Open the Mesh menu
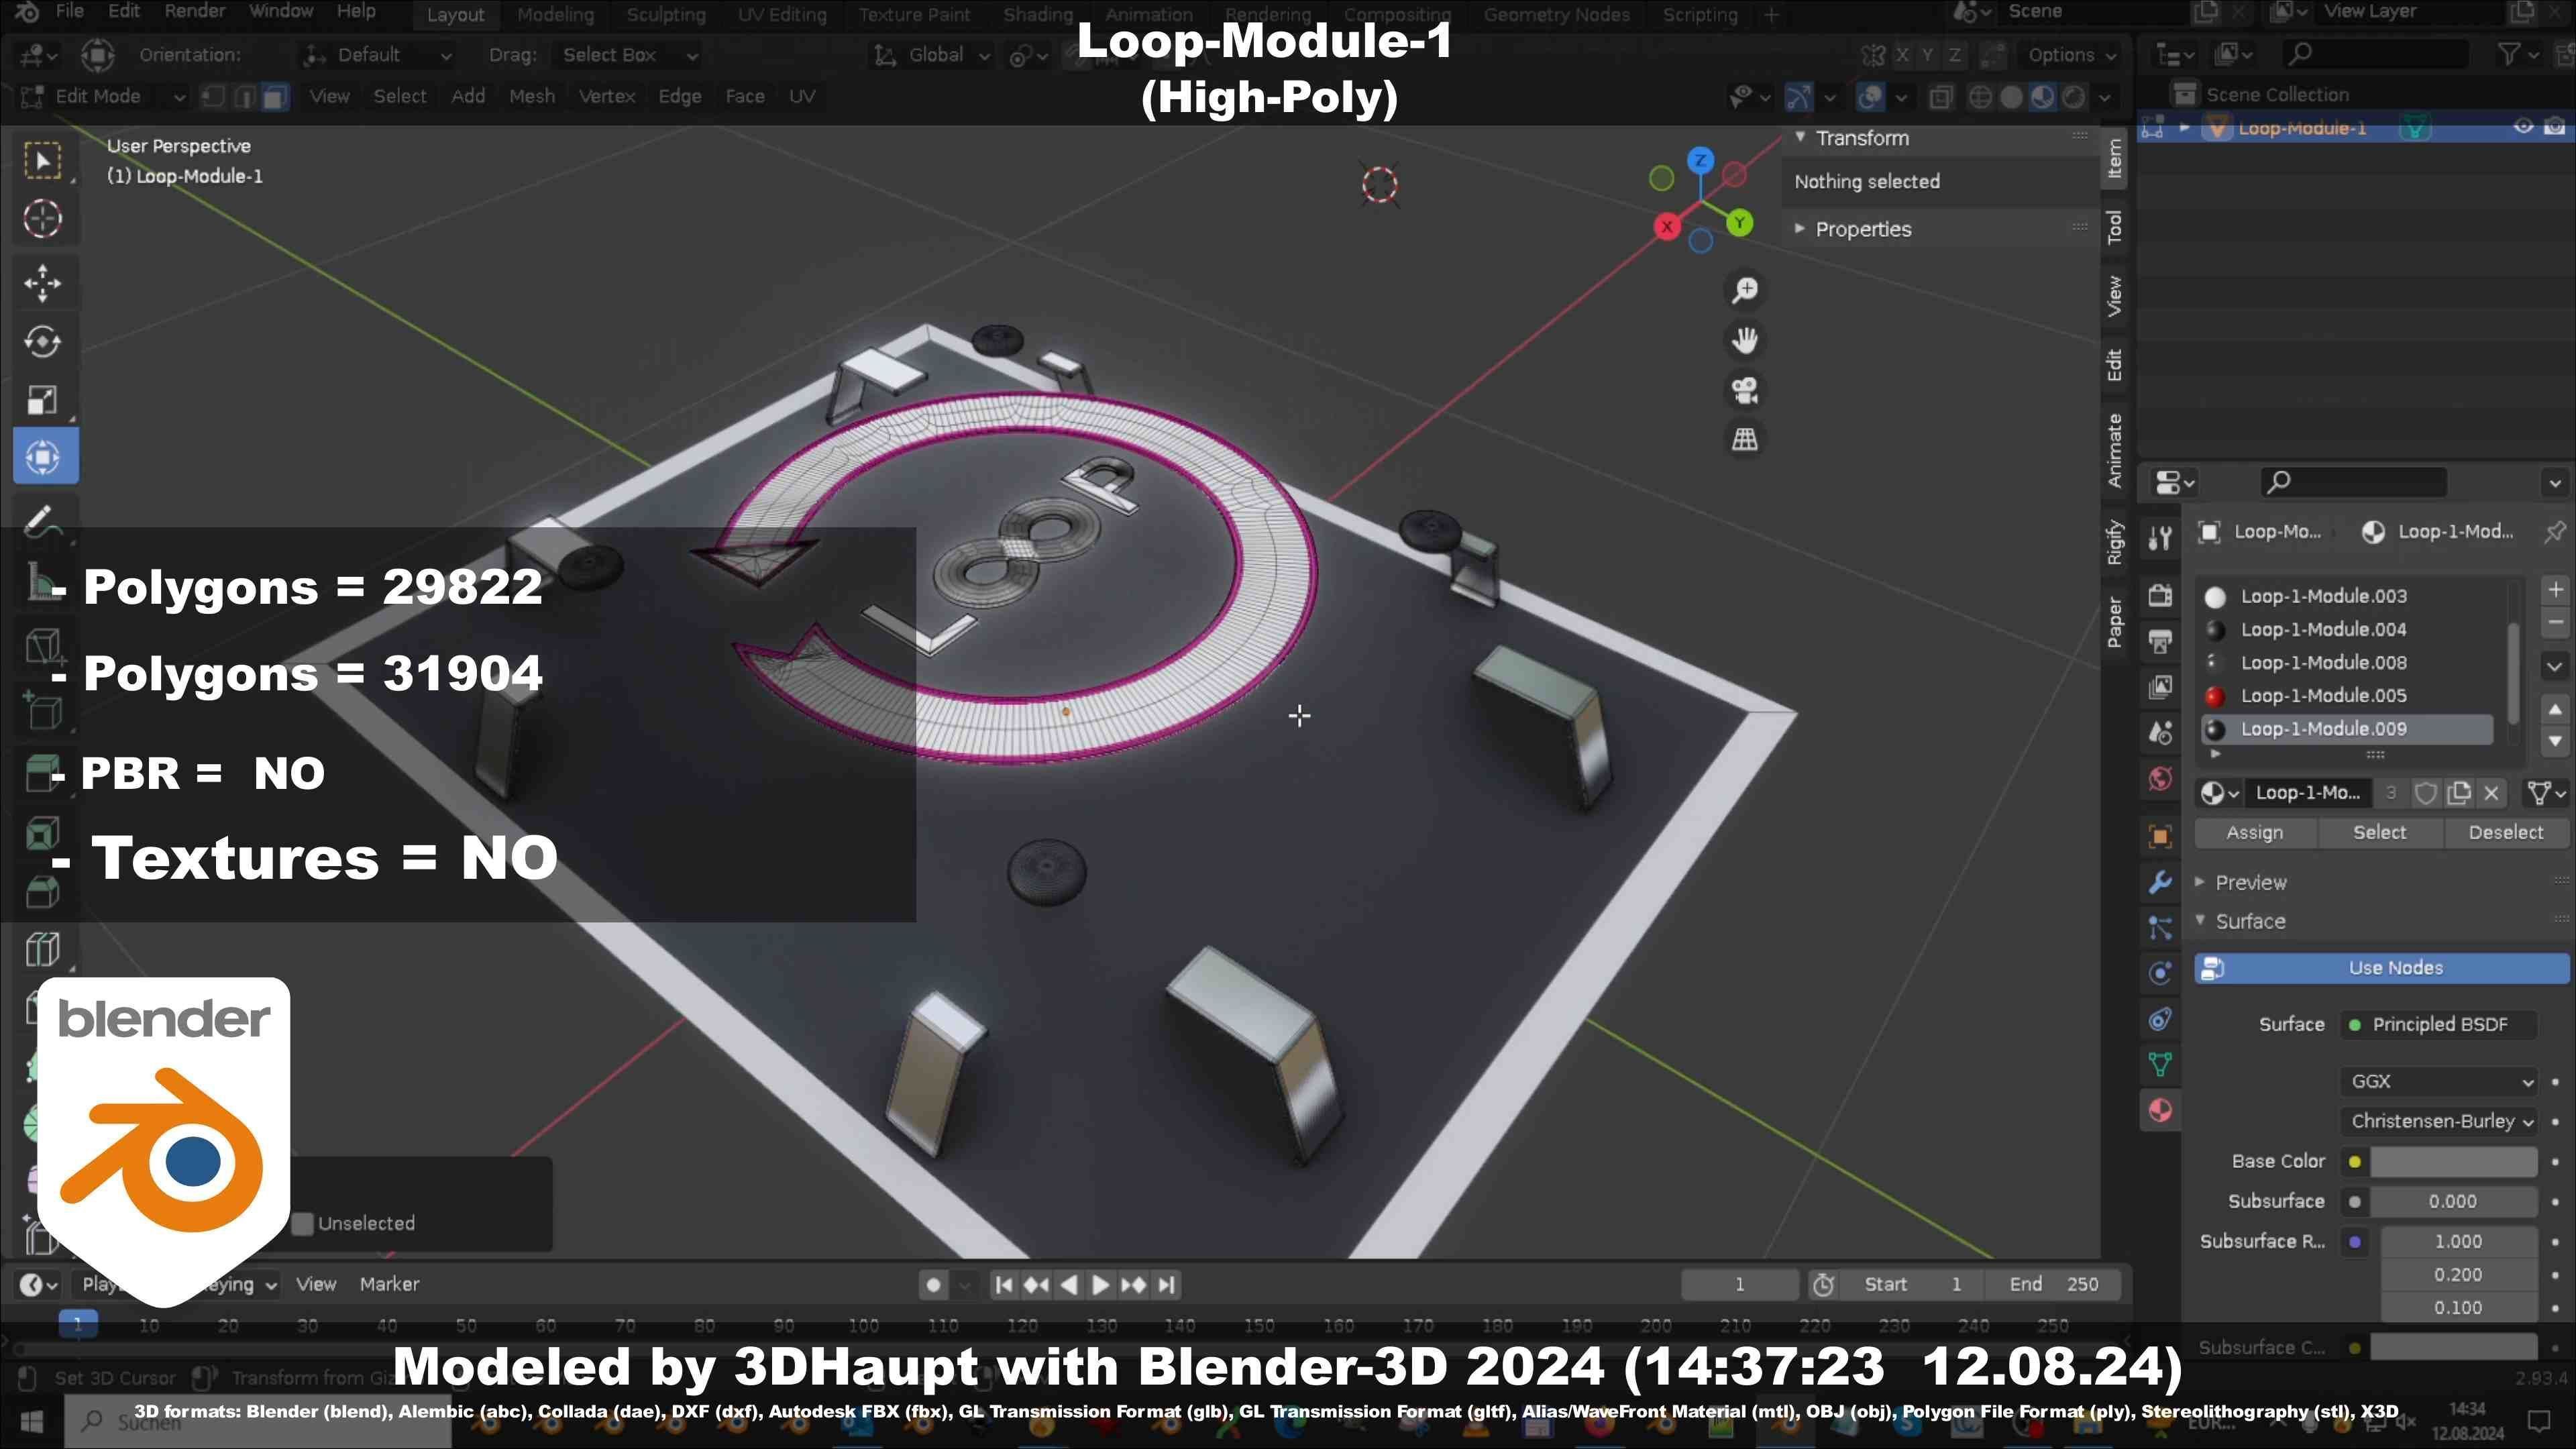Screen dimensions: 2576x1449 531,97
